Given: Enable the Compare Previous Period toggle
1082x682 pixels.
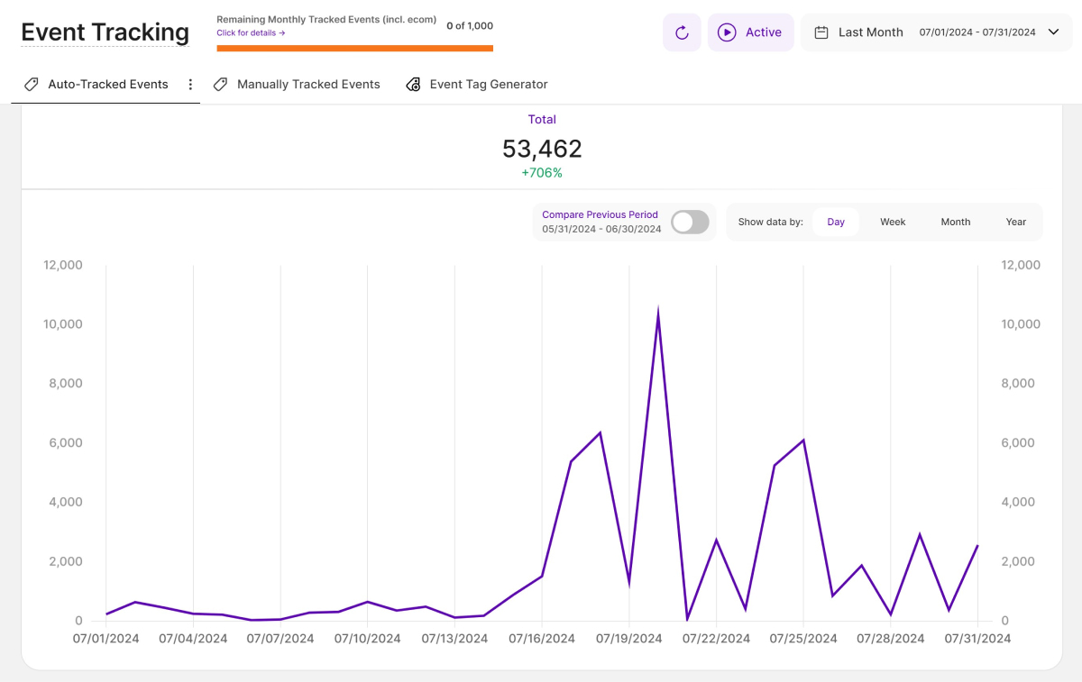Looking at the screenshot, I should (690, 222).
